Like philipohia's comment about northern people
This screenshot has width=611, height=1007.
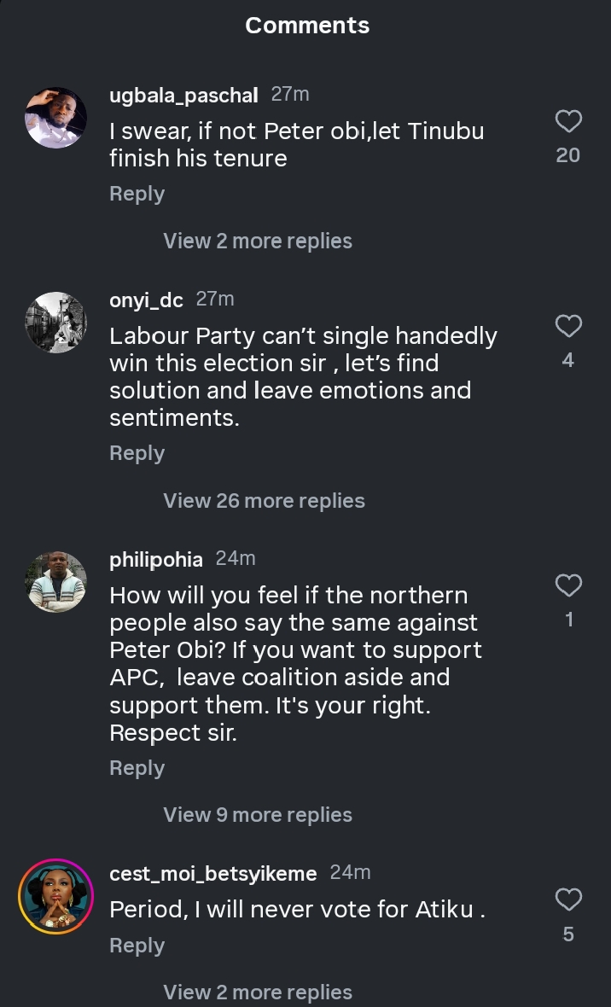click(568, 585)
